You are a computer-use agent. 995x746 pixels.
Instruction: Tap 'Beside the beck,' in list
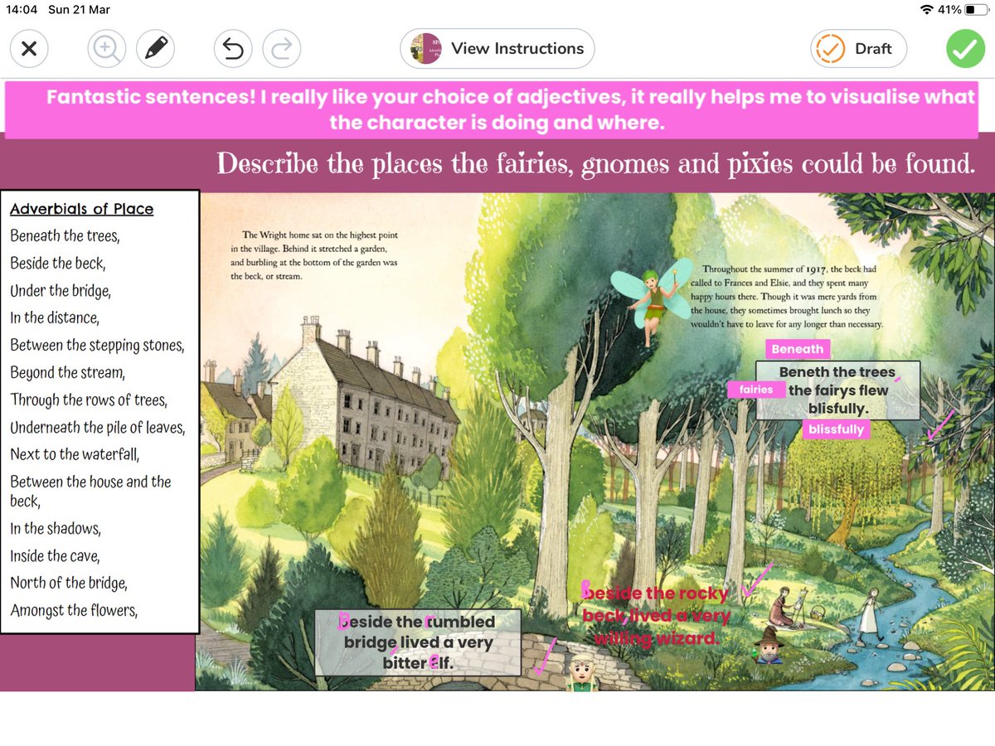click(x=57, y=263)
